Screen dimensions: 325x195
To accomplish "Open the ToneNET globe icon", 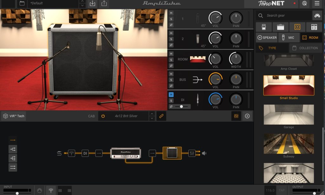I will pyautogui.click(x=304, y=3).
